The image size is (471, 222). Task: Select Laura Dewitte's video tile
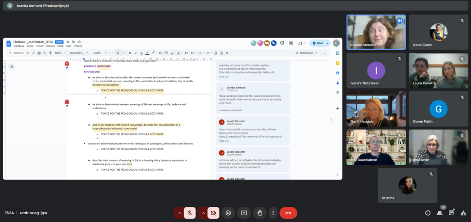coord(438,71)
